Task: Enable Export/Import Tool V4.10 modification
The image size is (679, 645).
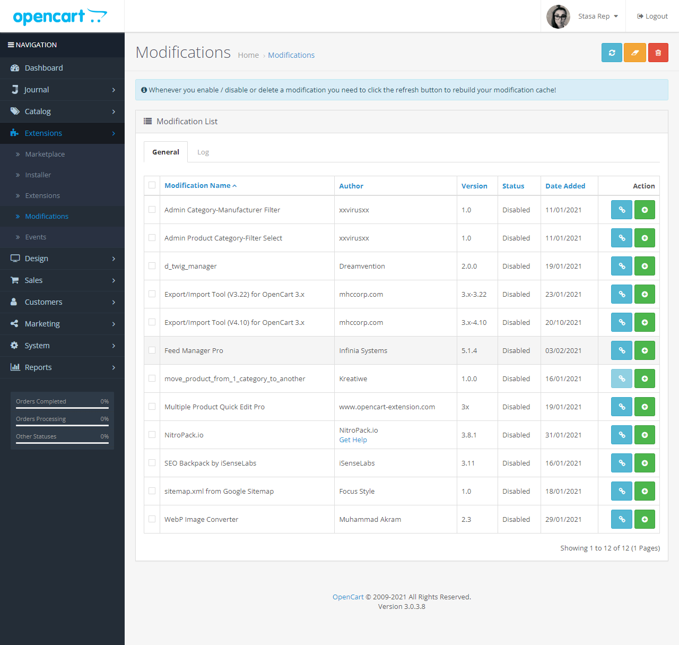Action: pos(645,322)
